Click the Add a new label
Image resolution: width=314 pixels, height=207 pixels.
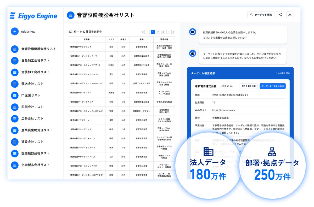tap(28, 32)
